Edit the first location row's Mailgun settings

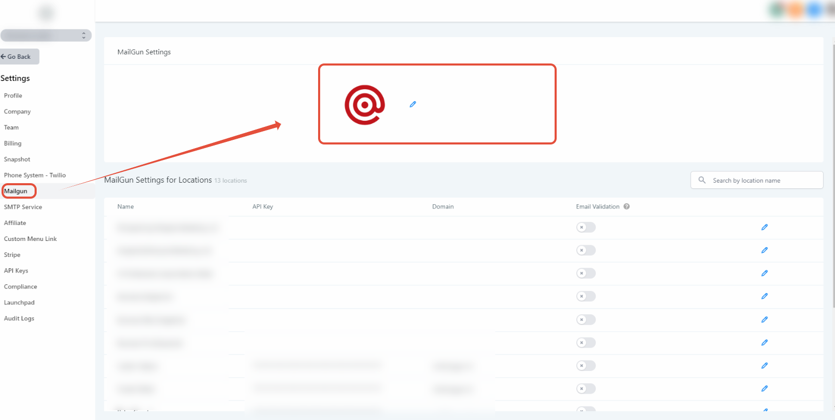click(x=764, y=227)
